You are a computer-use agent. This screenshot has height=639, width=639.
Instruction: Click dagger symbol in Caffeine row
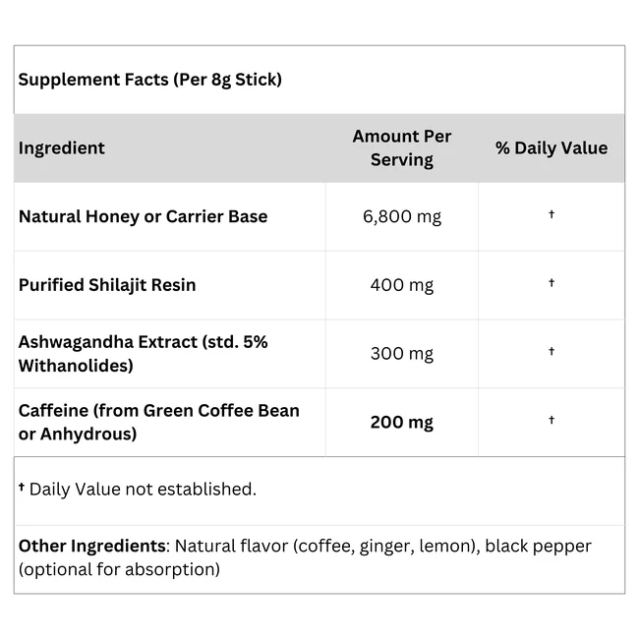(x=552, y=420)
